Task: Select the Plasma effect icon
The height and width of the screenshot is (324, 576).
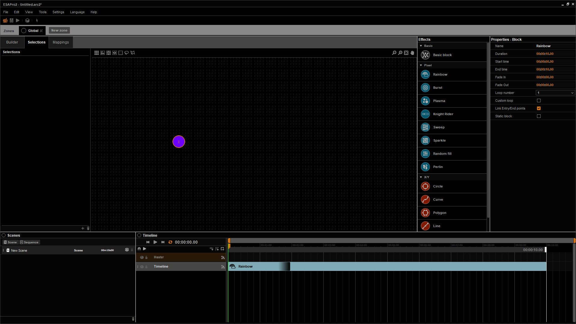Action: [x=425, y=101]
